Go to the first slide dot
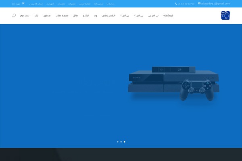This screenshot has height=161, width=242. point(118,142)
